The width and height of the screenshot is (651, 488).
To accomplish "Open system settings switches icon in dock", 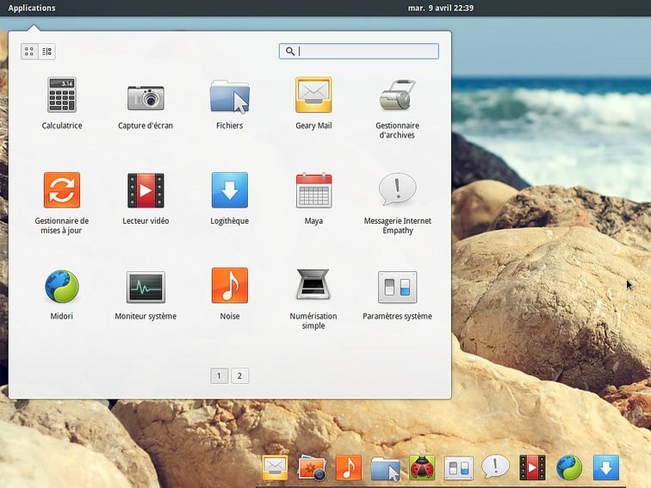I will [459, 468].
